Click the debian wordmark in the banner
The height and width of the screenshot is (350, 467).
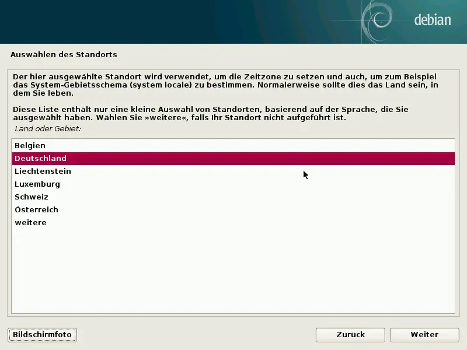[433, 19]
